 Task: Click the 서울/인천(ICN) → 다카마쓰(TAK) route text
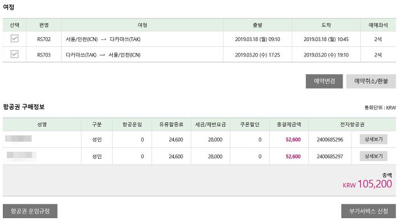pos(103,39)
